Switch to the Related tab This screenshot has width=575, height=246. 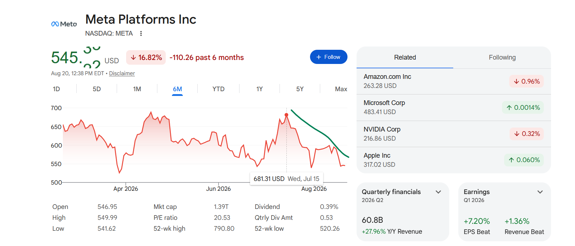coord(405,57)
